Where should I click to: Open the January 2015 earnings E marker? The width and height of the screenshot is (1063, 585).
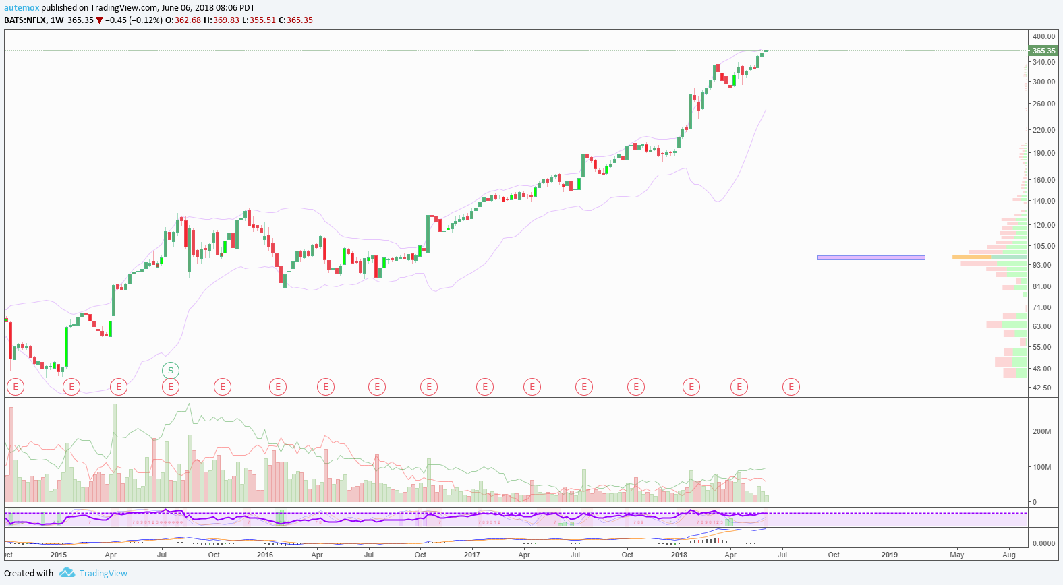click(x=71, y=387)
